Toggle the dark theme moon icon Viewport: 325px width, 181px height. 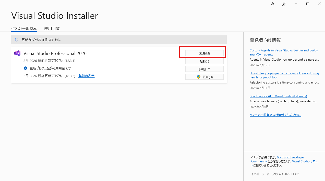(x=272, y=4)
